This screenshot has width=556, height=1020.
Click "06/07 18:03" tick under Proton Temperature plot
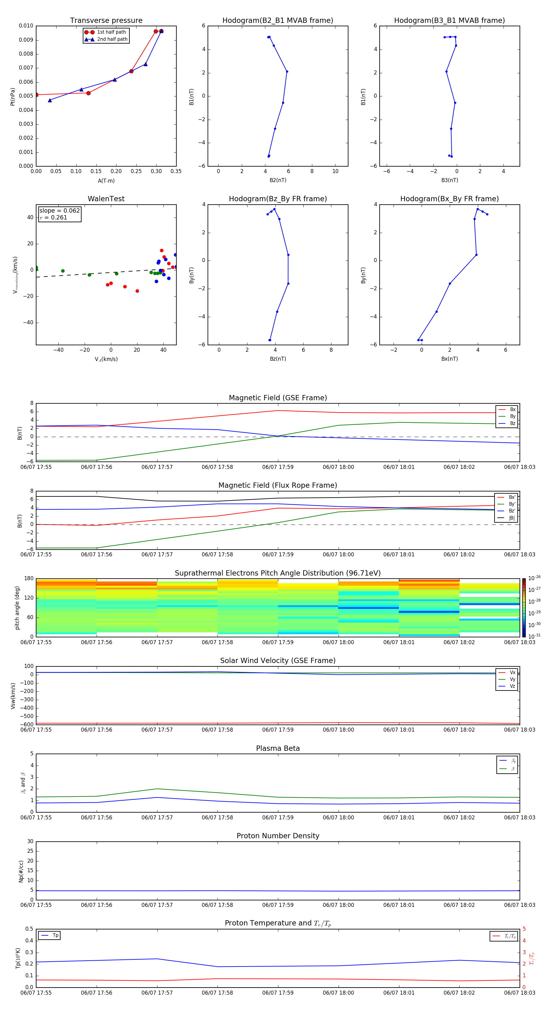(519, 993)
